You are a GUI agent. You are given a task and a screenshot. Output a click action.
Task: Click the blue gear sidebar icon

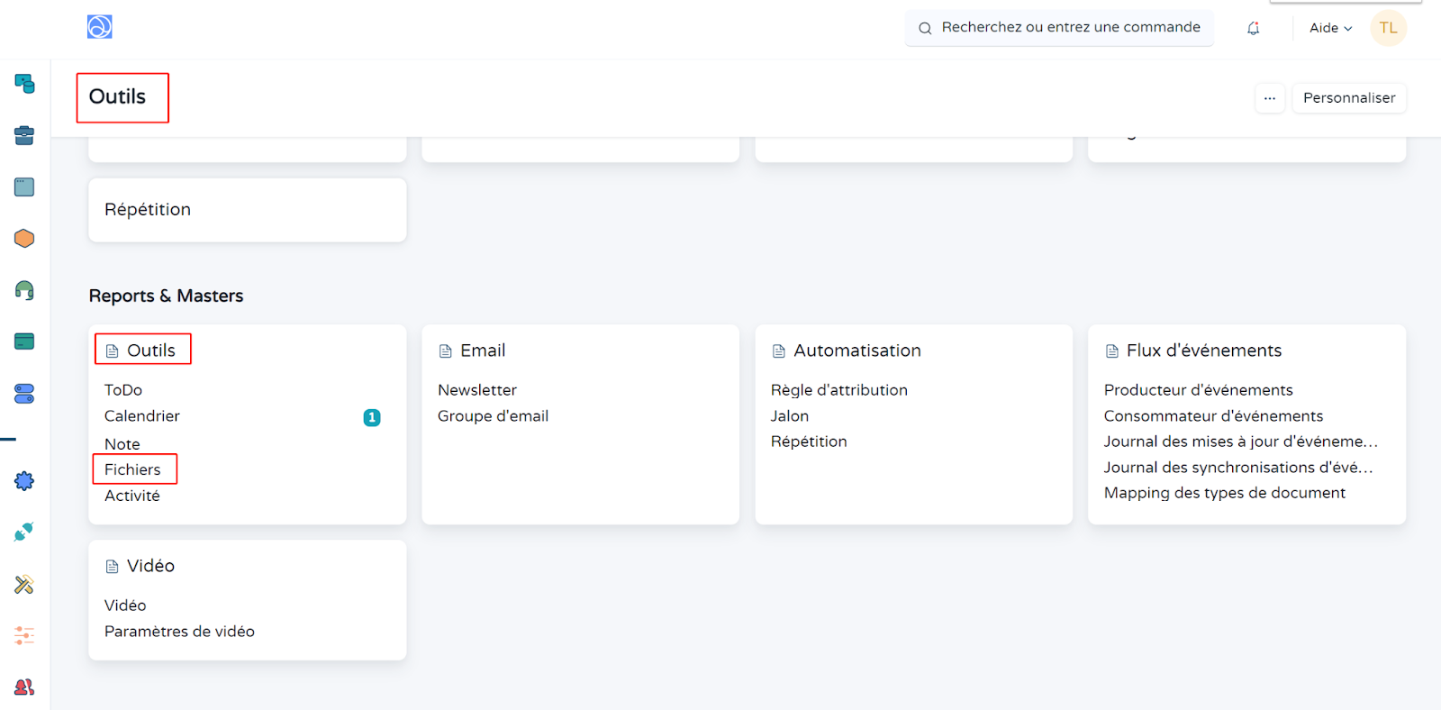click(24, 481)
